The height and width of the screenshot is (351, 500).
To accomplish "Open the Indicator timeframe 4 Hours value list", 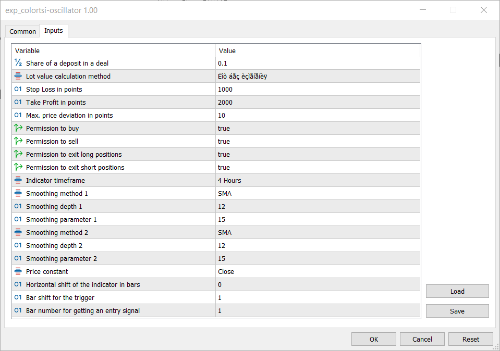I will pos(318,181).
